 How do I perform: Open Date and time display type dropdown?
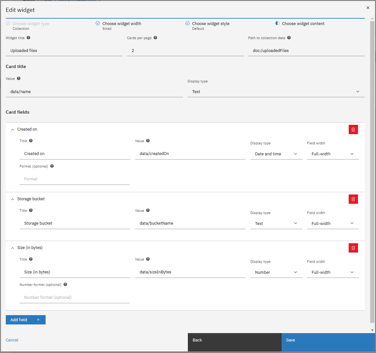(276, 154)
